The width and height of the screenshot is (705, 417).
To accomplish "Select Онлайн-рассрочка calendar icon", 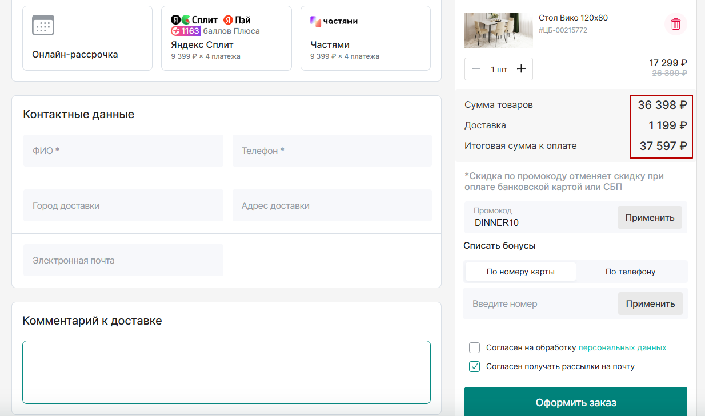I will pos(43,26).
